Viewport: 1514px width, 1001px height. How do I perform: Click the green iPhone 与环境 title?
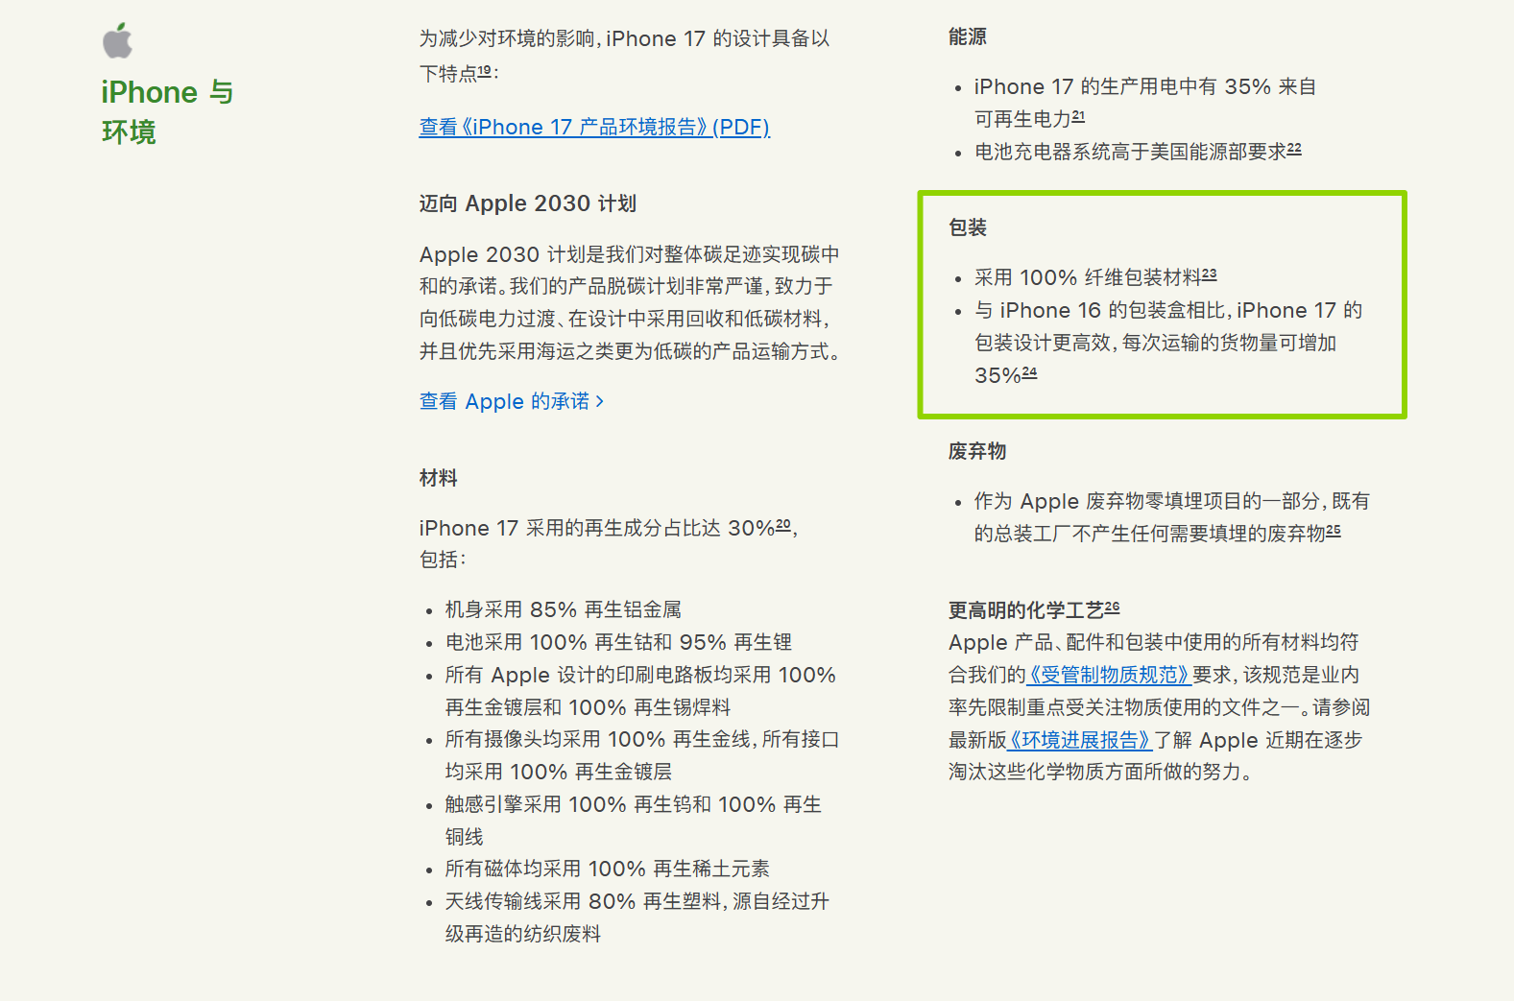(167, 111)
